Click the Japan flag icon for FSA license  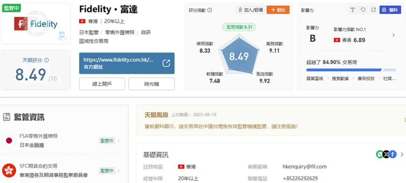point(9,141)
